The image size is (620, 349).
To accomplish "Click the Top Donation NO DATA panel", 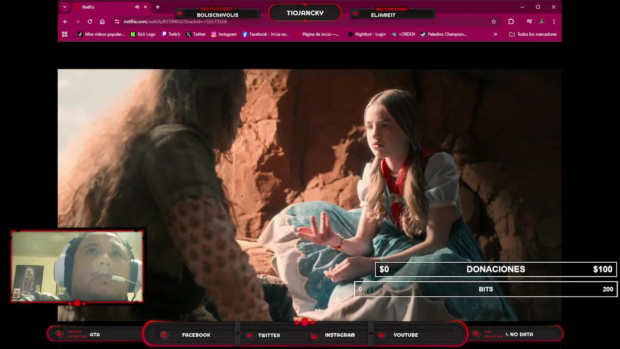I will (x=514, y=334).
